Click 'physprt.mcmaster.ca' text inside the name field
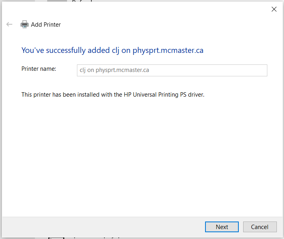 coord(122,70)
